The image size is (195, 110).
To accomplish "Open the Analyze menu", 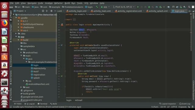I will coord(49,3).
